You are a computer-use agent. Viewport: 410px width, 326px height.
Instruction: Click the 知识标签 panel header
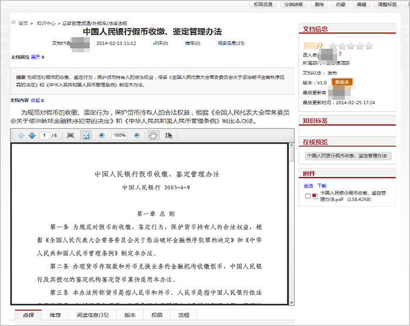click(347, 121)
